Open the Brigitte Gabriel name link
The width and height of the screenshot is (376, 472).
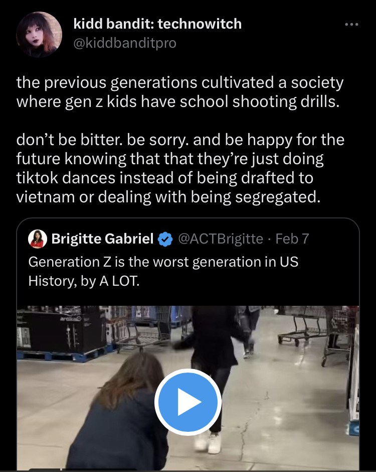[102, 239]
